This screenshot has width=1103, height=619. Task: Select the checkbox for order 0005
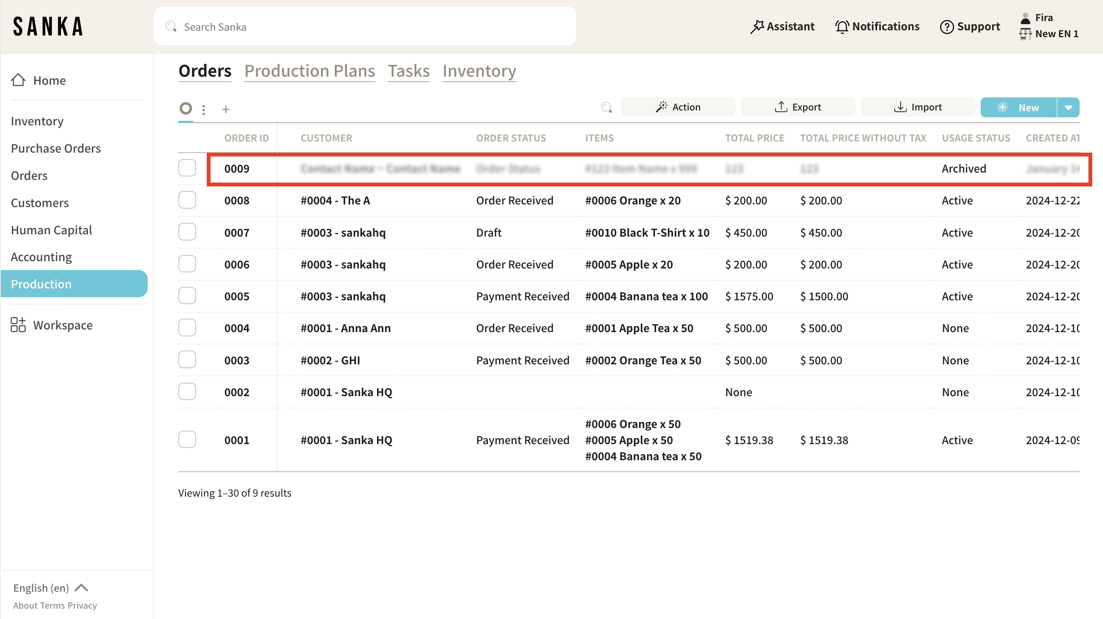click(187, 296)
